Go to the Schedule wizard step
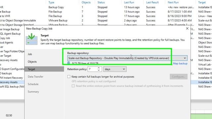Image resolution: width=212 pixels, height=119 pixels. [33, 84]
